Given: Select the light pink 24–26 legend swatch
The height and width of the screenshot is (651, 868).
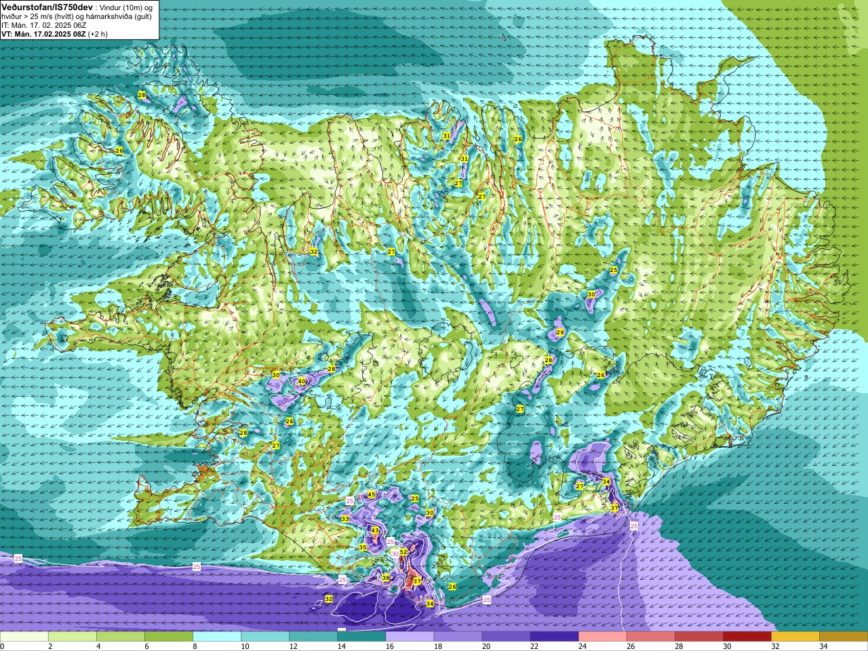Looking at the screenshot, I should click(x=602, y=637).
